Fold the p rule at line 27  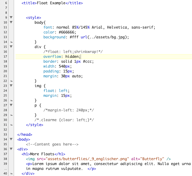tap(11, 105)
